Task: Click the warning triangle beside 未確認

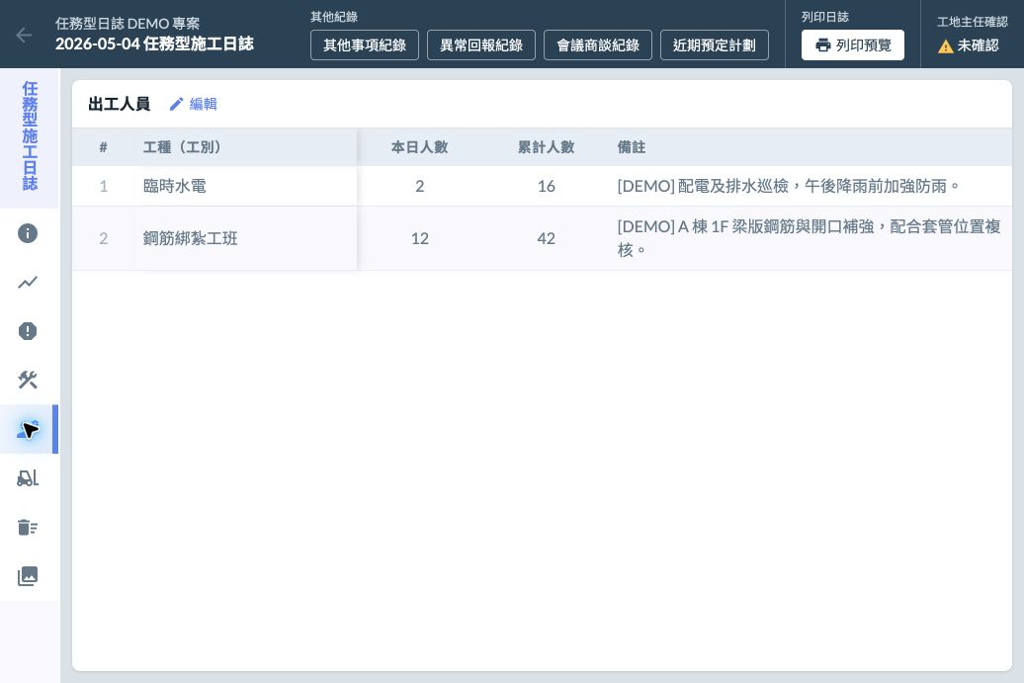Action: click(x=945, y=46)
